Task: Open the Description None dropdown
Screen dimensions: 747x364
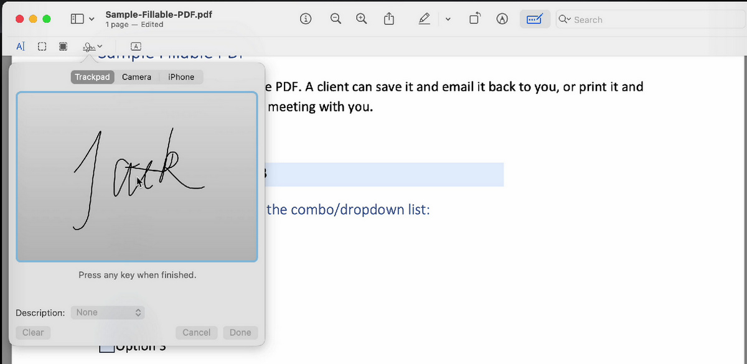Action: (108, 312)
